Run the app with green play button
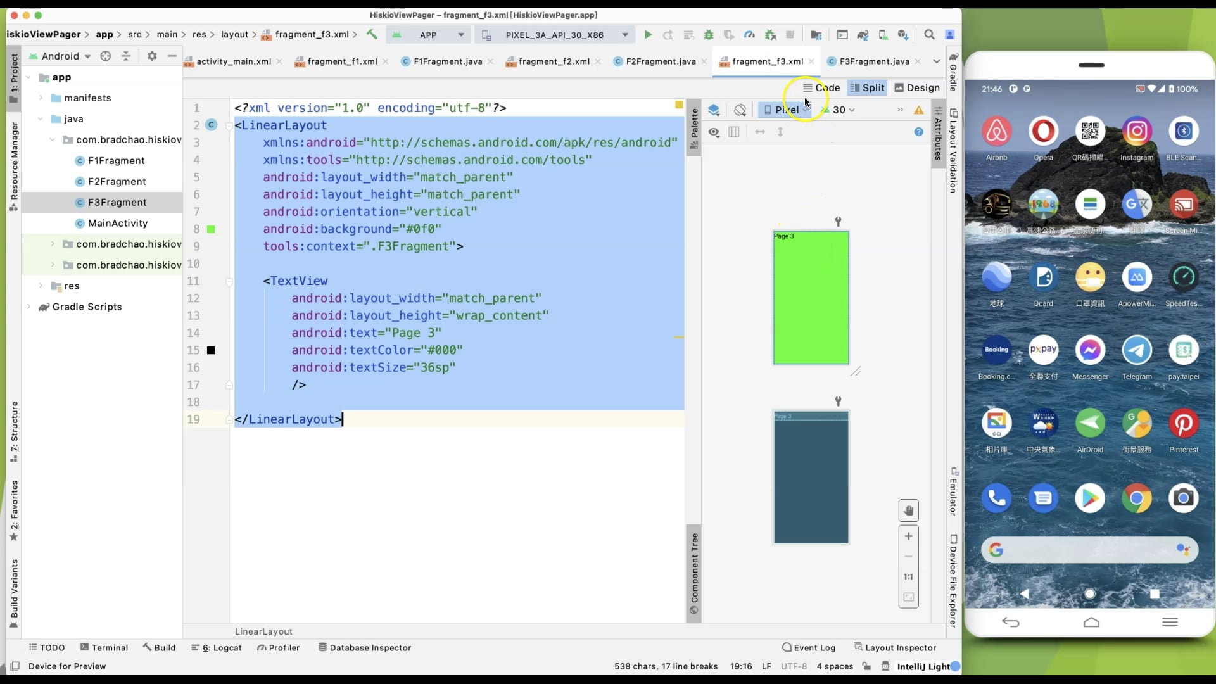Screen dimensions: 1216x684 coord(647,35)
